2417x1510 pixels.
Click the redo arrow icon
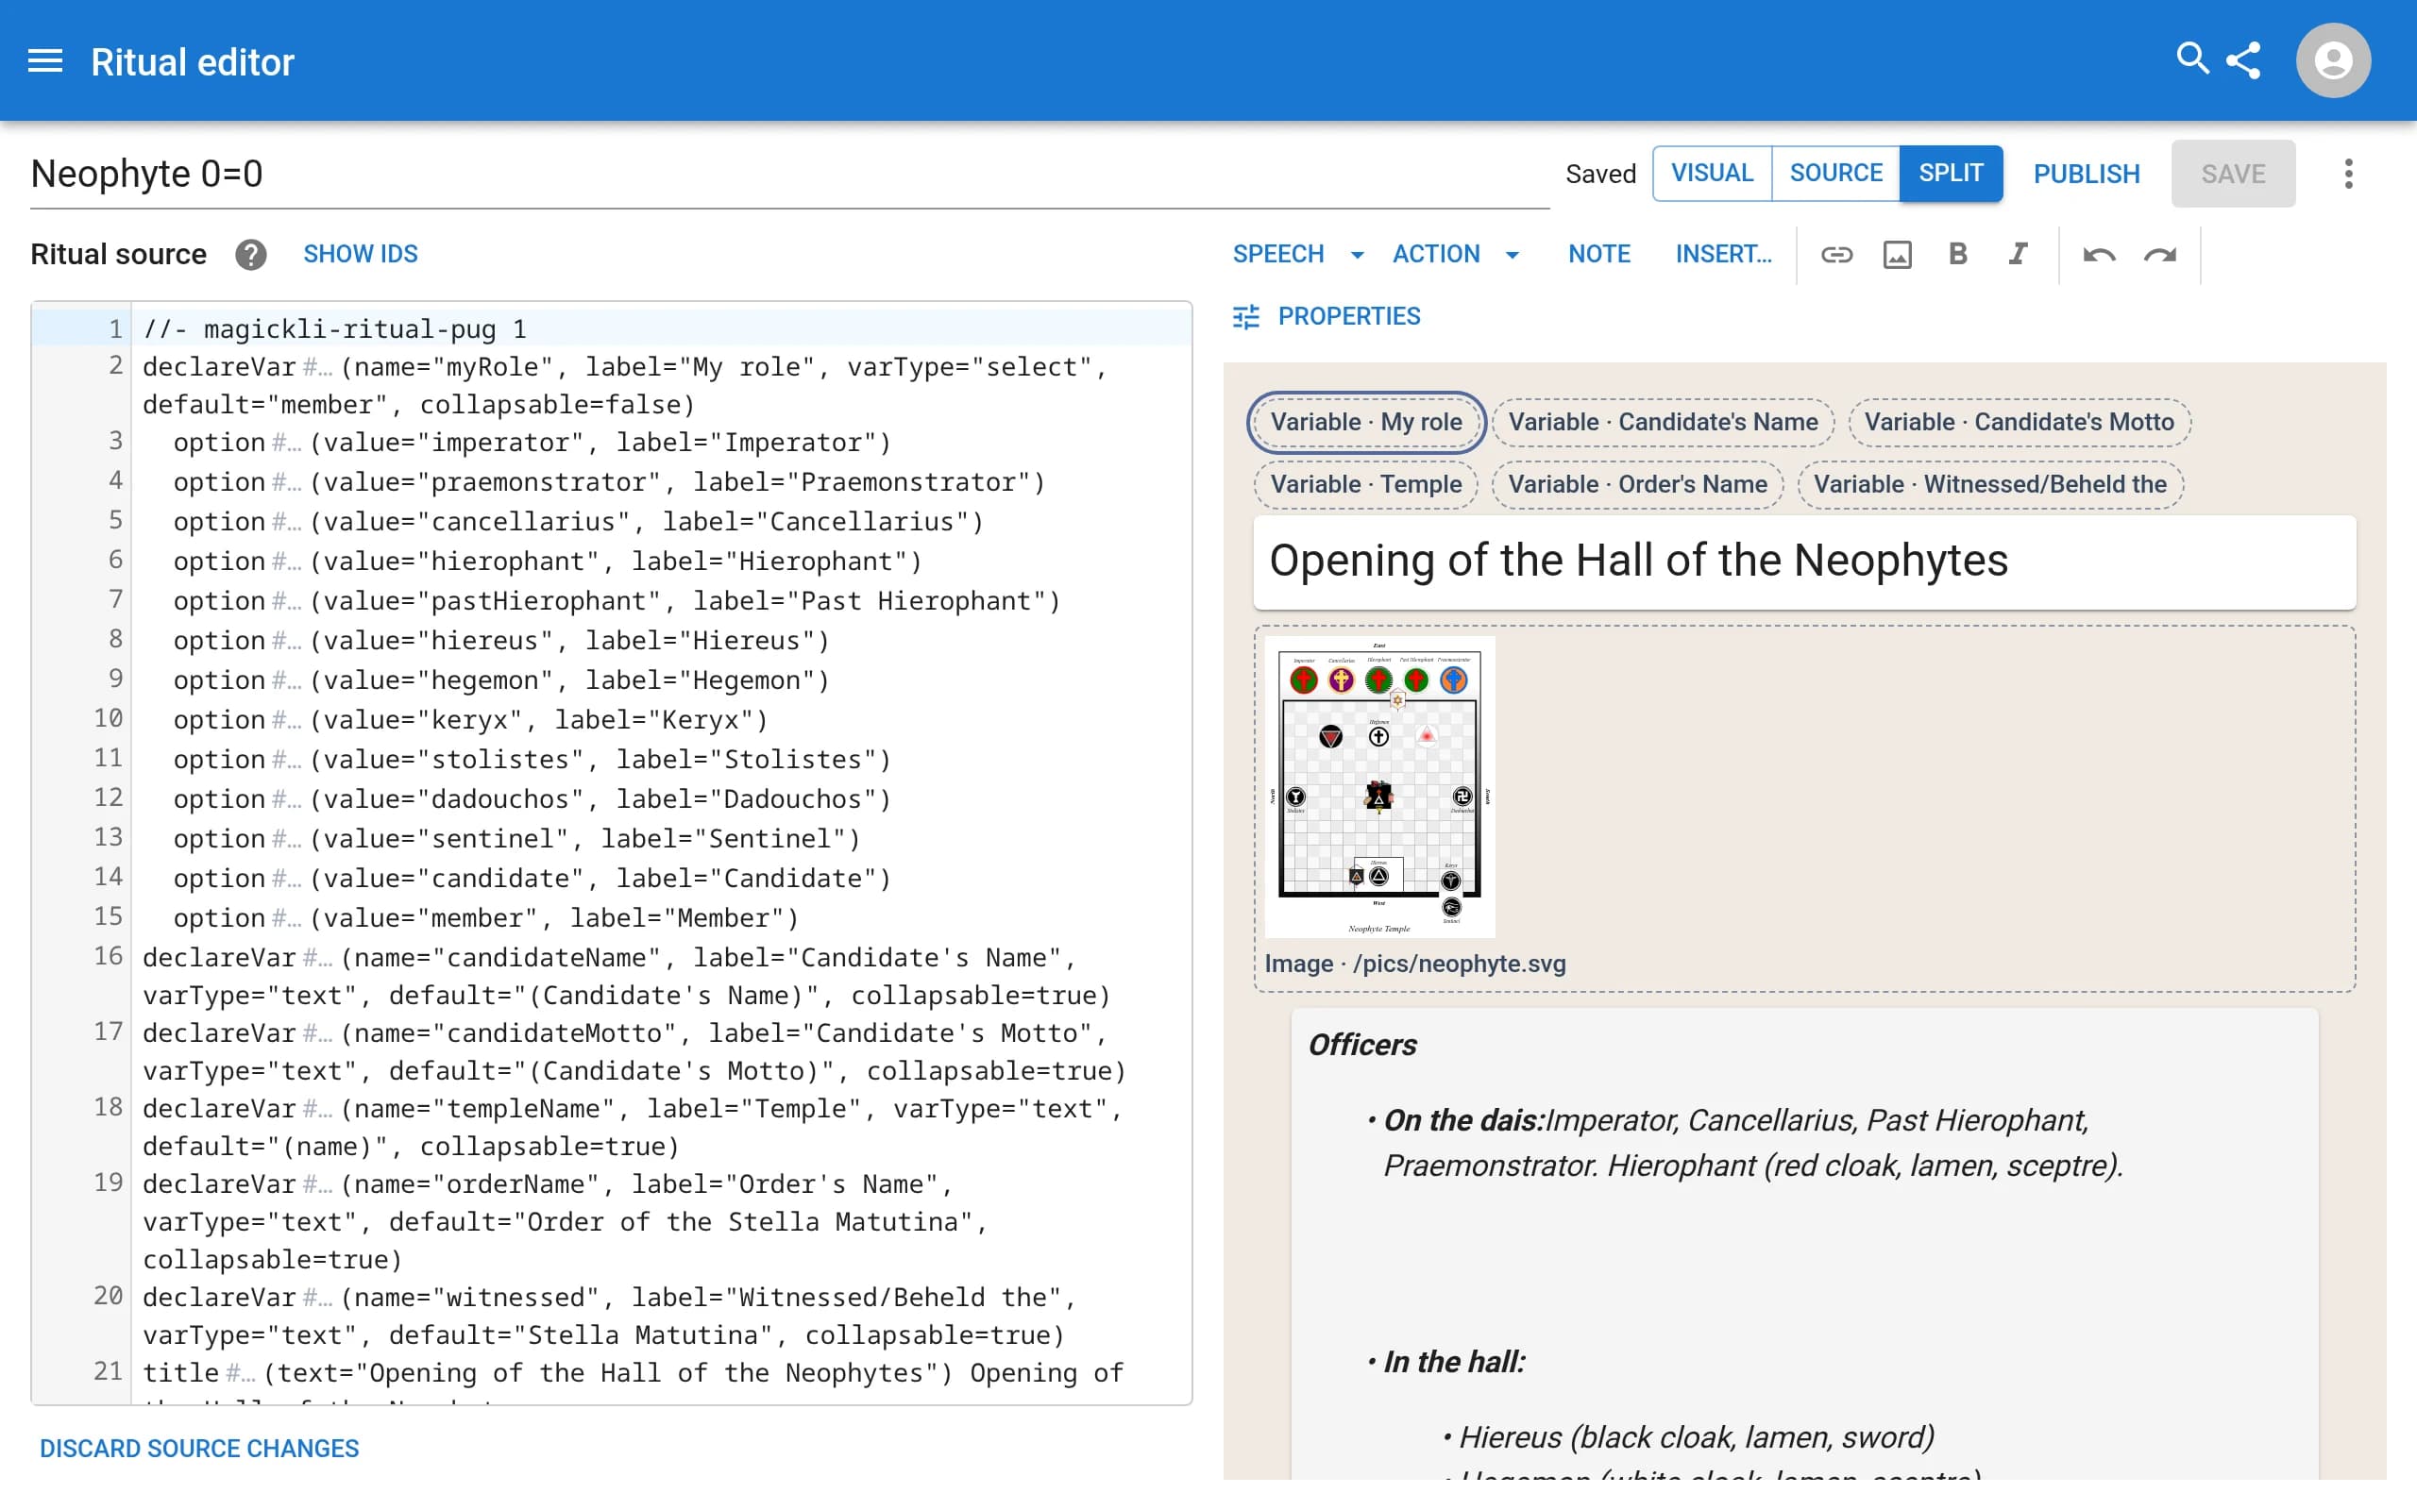coord(2160,255)
